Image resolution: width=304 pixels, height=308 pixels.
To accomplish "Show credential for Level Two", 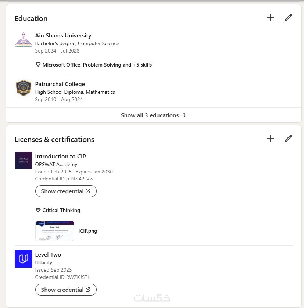I will (66, 290).
